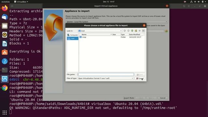Open network indicator in top bar
Viewport: 208px width, 117px height.
coord(191,2)
